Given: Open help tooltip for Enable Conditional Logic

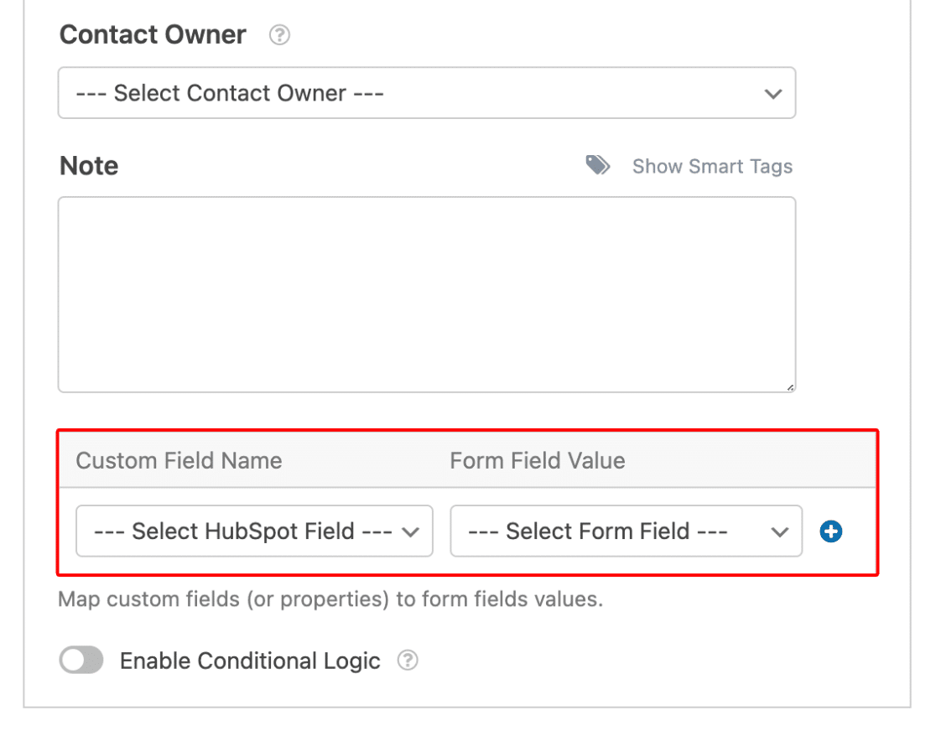Looking at the screenshot, I should click(x=408, y=661).
